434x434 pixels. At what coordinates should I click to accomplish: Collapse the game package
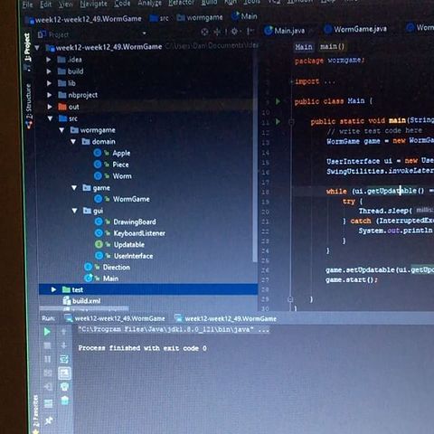74,188
